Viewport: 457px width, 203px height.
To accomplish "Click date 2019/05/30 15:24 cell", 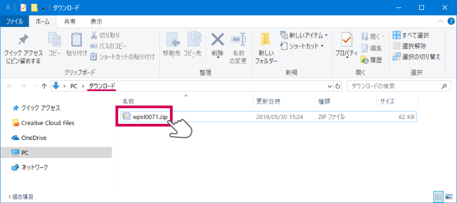I will coord(279,117).
